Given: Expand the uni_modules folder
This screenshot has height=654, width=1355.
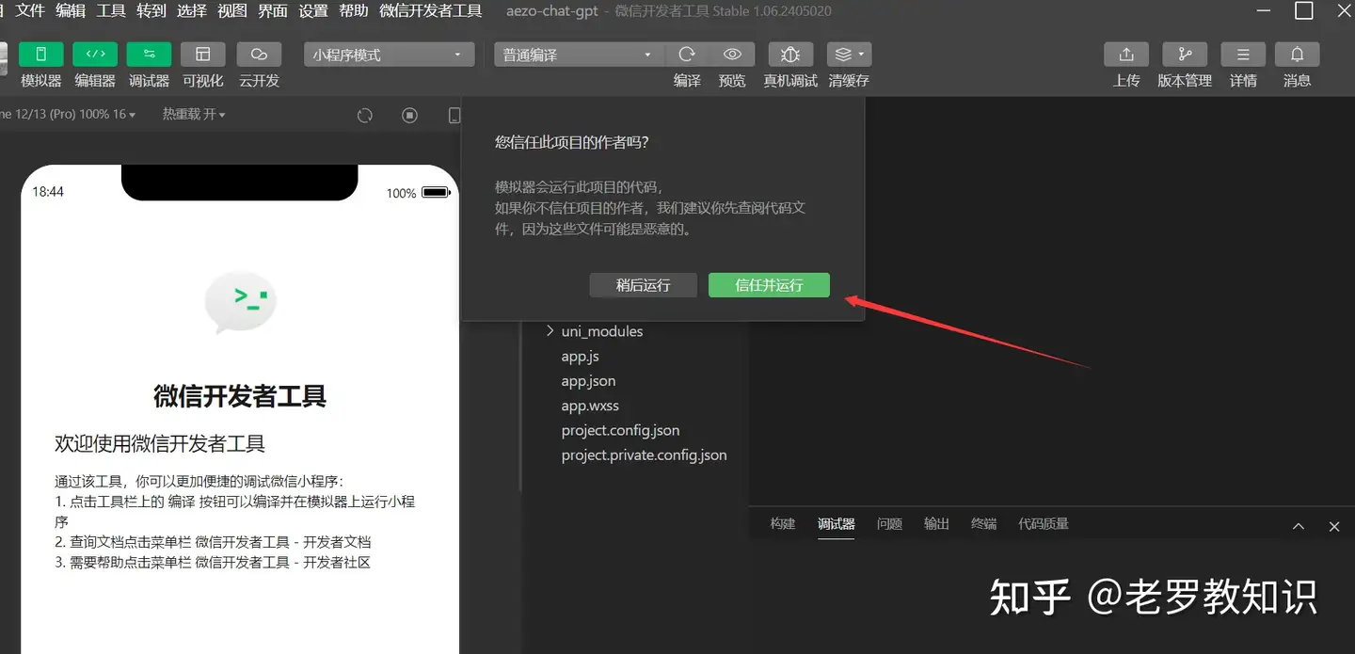Looking at the screenshot, I should 595,331.
